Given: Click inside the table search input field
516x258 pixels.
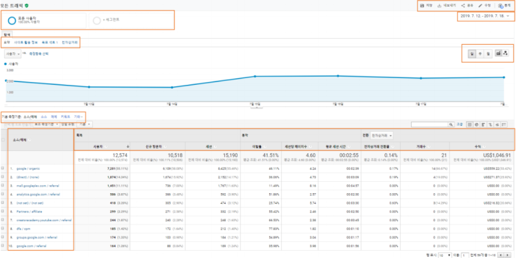Looking at the screenshot, I should pos(430,124).
